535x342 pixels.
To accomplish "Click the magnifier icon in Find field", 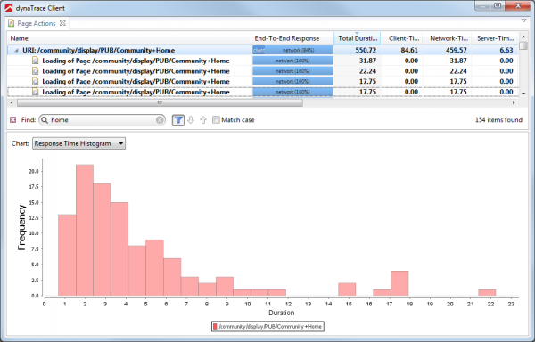I will pyautogui.click(x=45, y=120).
